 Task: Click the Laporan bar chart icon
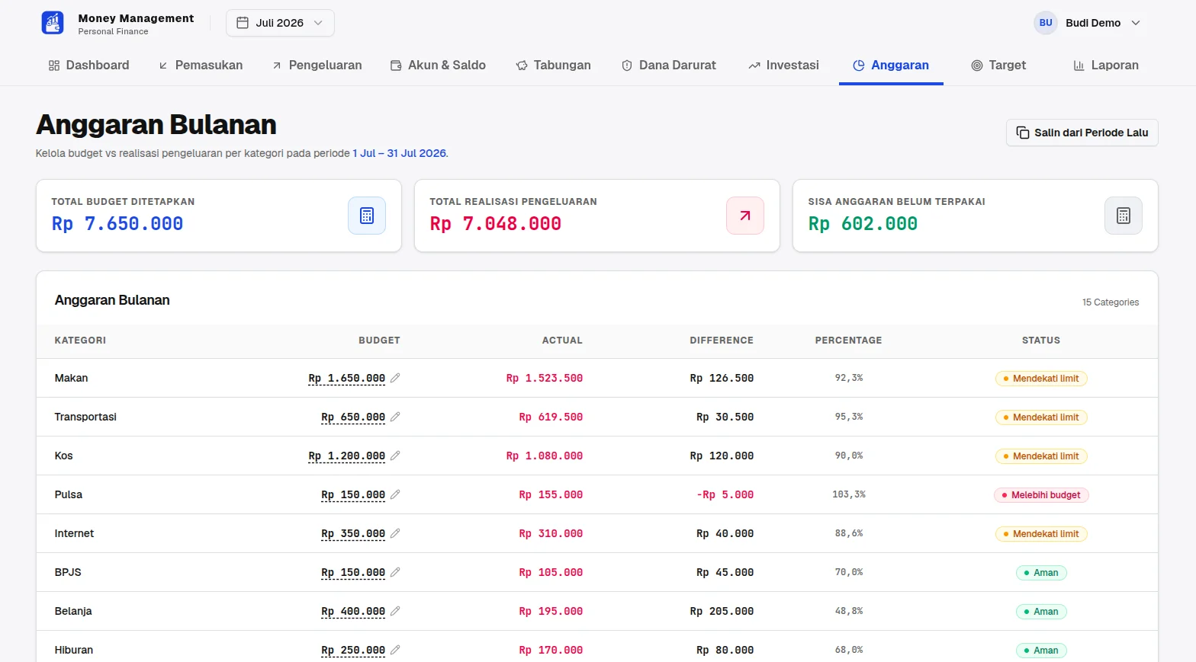[1079, 66]
